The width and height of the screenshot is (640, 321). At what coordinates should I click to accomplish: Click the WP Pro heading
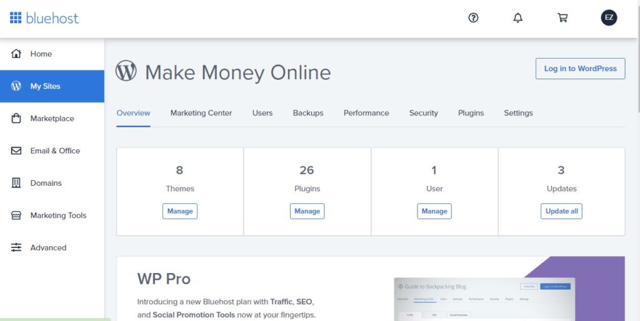coord(164,279)
